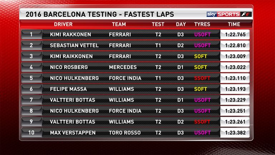275x155 pixels.
Task: Click the red SSOFT label in row 5
Action: [x=202, y=78]
